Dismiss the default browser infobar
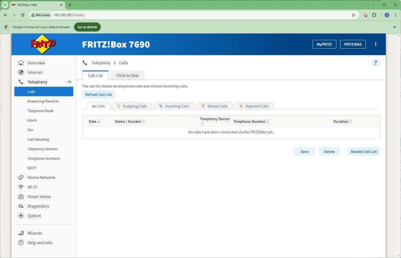 [x=394, y=27]
